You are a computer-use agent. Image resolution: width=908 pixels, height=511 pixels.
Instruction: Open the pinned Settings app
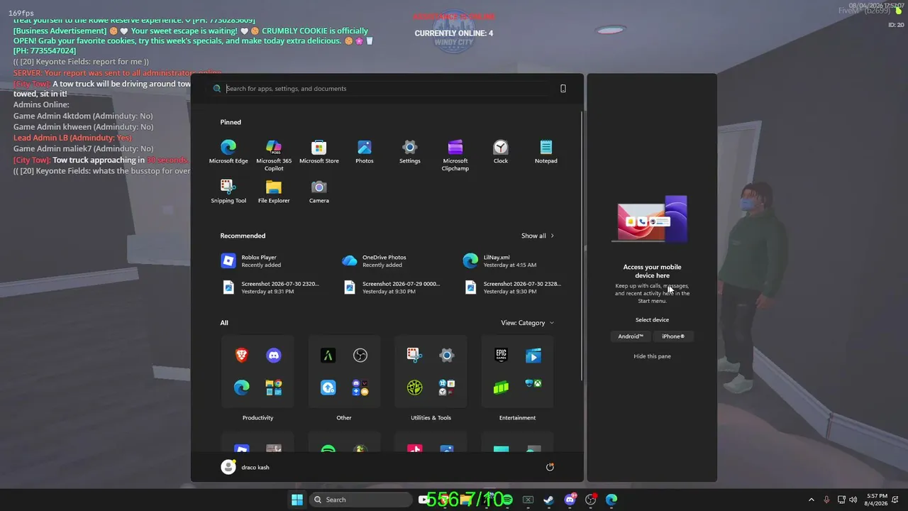point(410,152)
